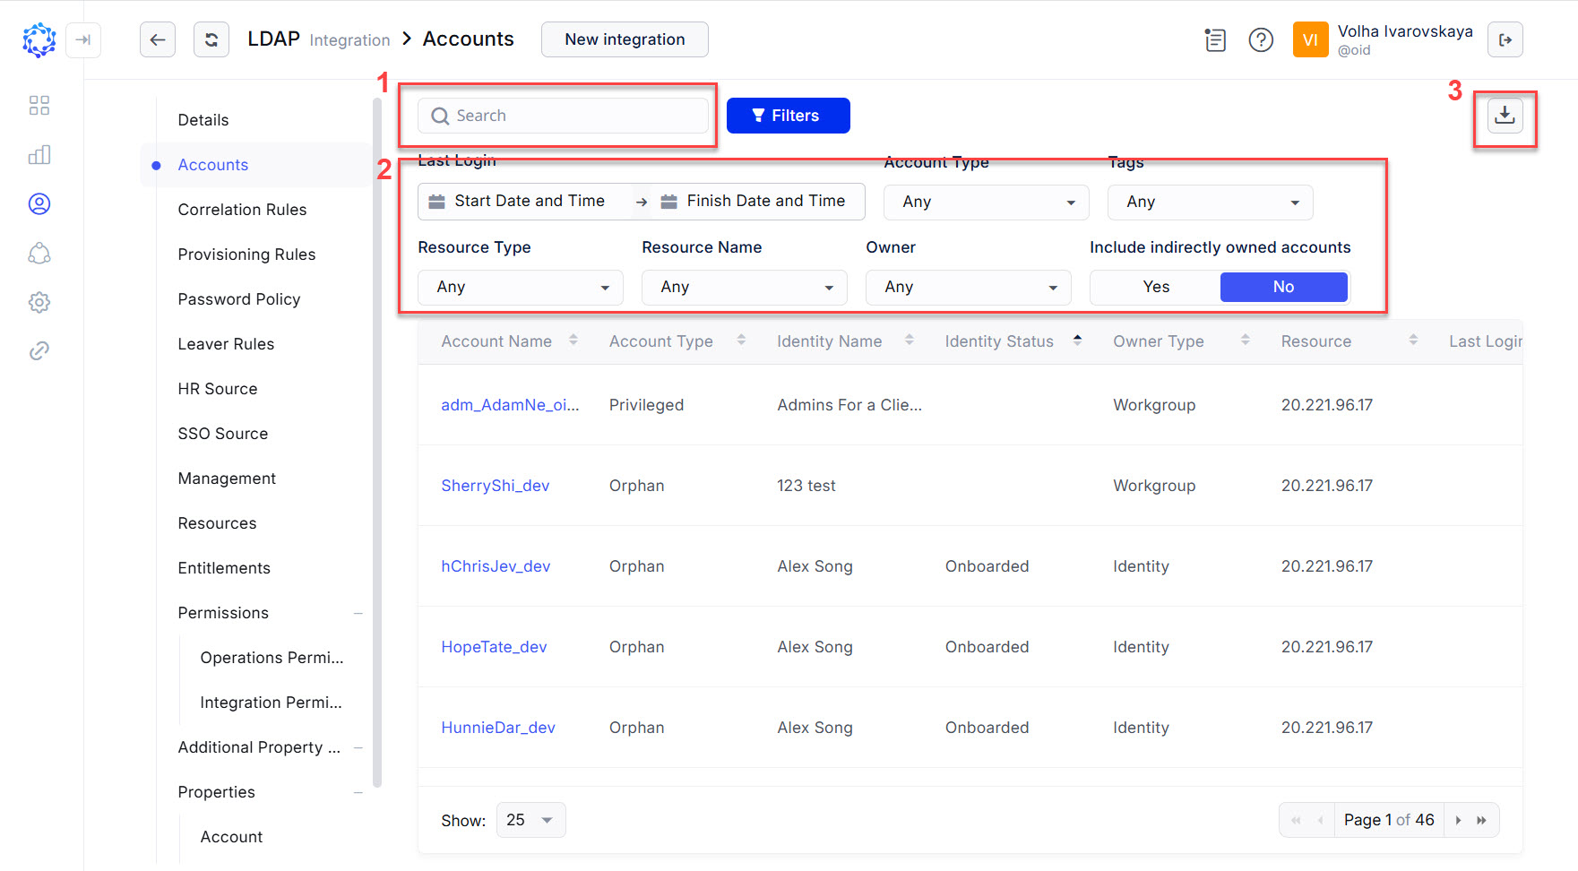Sort the table by Account Name
This screenshot has width=1578, height=871.
pyautogui.click(x=573, y=341)
